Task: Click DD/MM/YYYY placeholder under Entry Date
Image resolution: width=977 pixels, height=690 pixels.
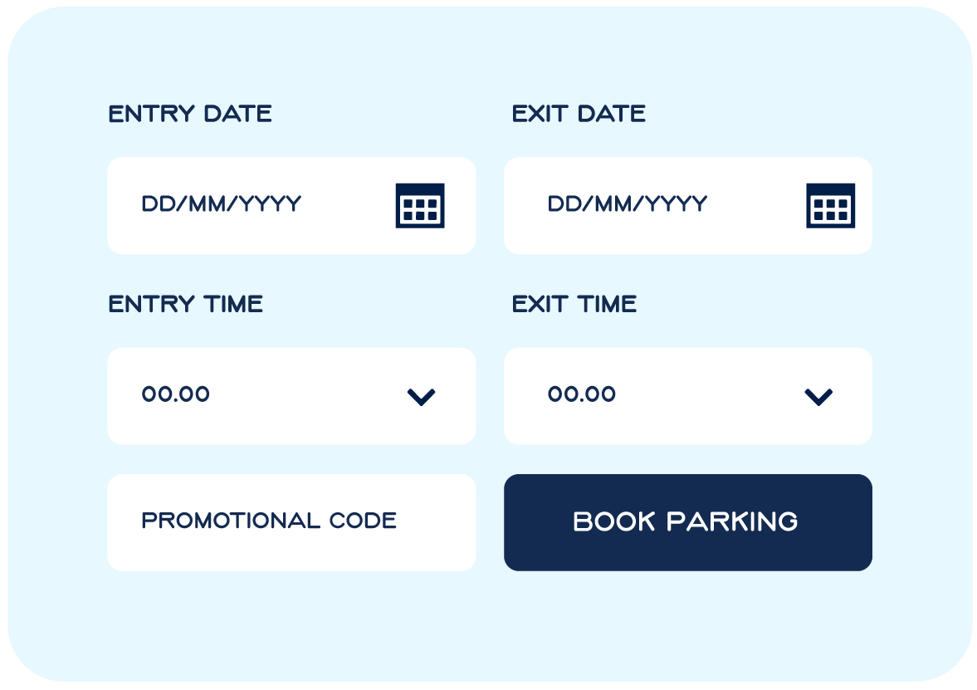Action: (x=222, y=203)
